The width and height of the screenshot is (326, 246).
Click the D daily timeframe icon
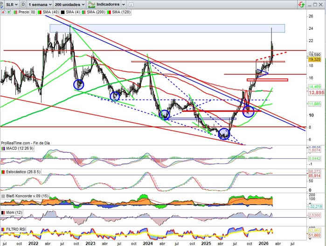[23, 4]
